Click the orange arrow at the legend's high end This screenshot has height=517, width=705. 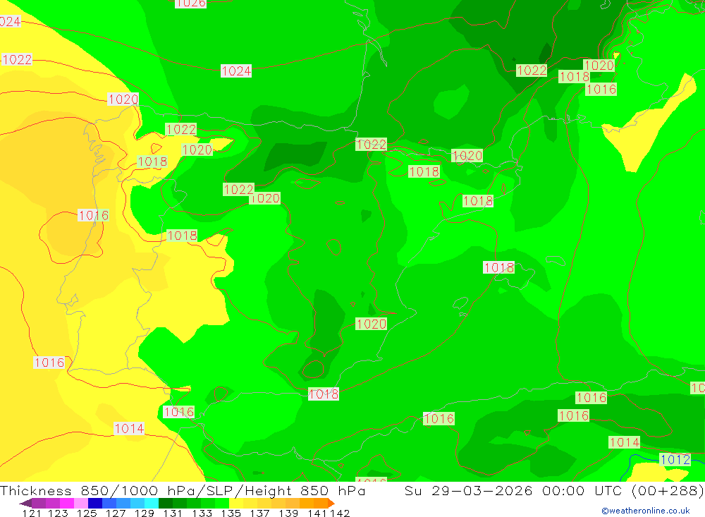coord(331,503)
